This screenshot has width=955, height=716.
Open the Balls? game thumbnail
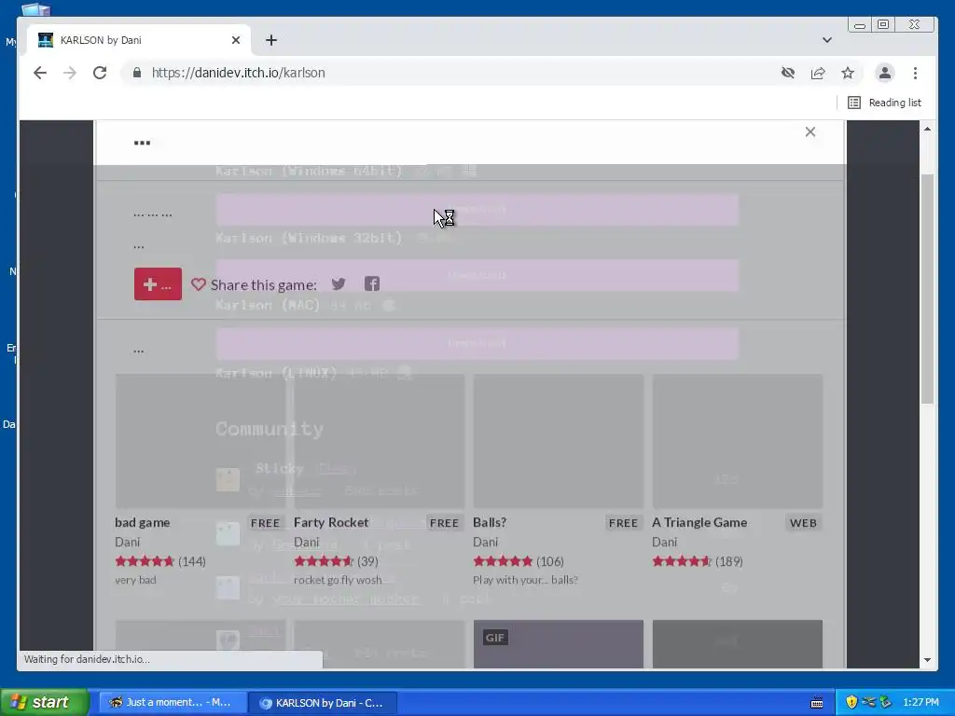[558, 441]
